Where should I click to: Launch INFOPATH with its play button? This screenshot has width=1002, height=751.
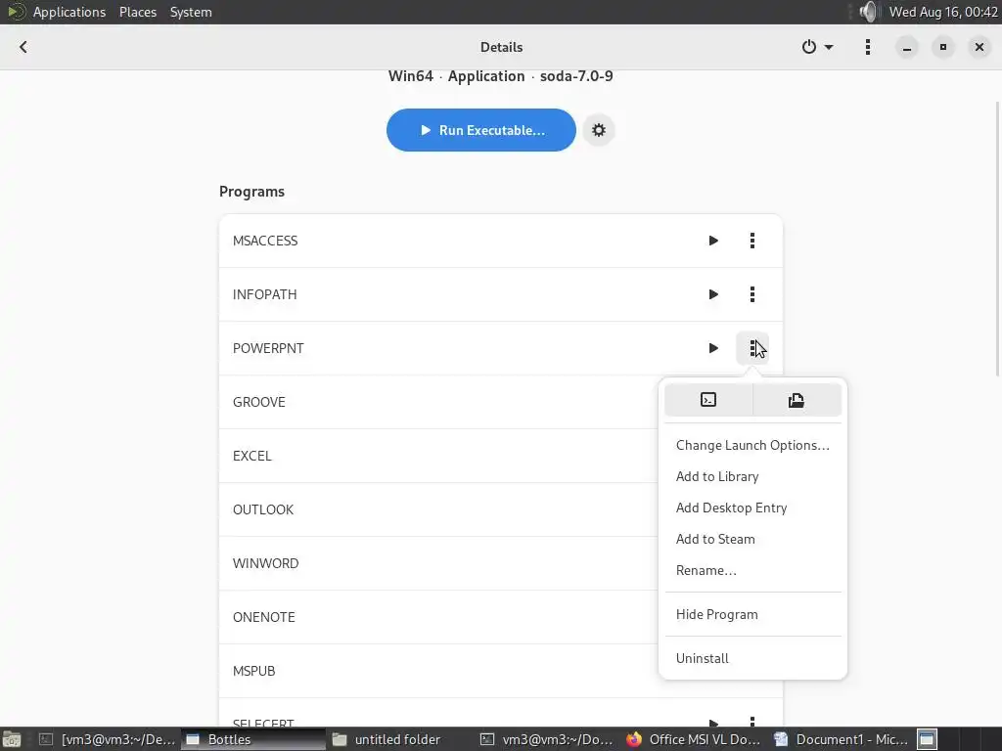tap(713, 294)
